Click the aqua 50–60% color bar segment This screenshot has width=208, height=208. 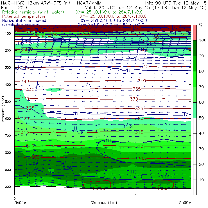(195, 110)
